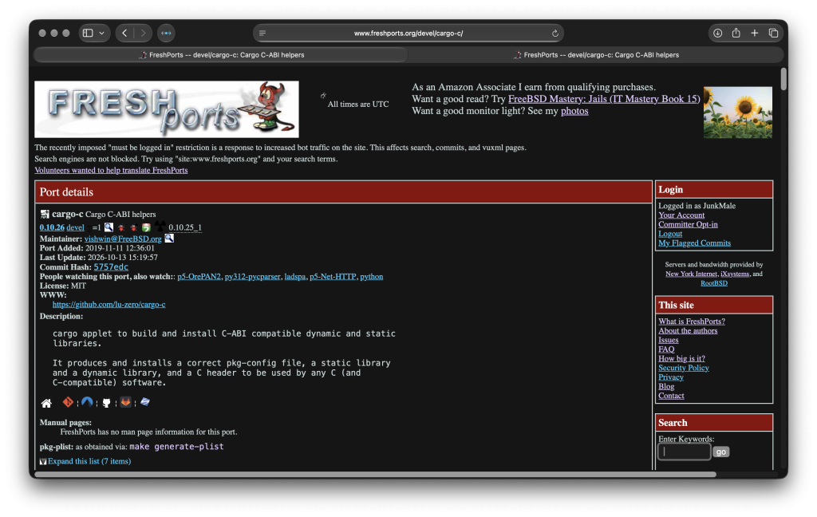Open Committer Opt-in link

coord(688,225)
